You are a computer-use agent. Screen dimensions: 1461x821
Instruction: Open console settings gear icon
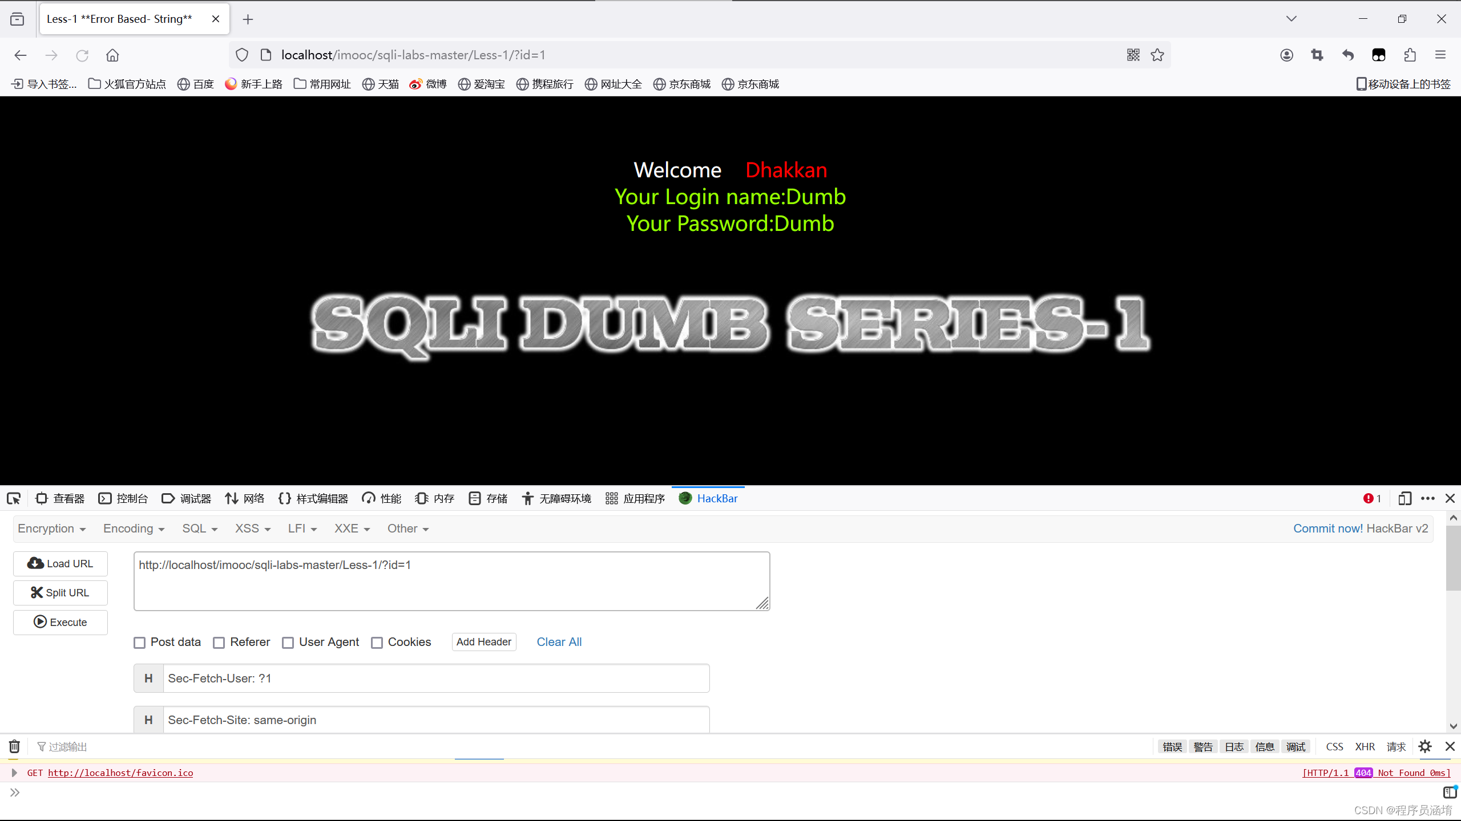1425,746
